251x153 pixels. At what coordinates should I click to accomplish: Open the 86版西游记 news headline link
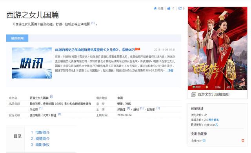[95, 50]
